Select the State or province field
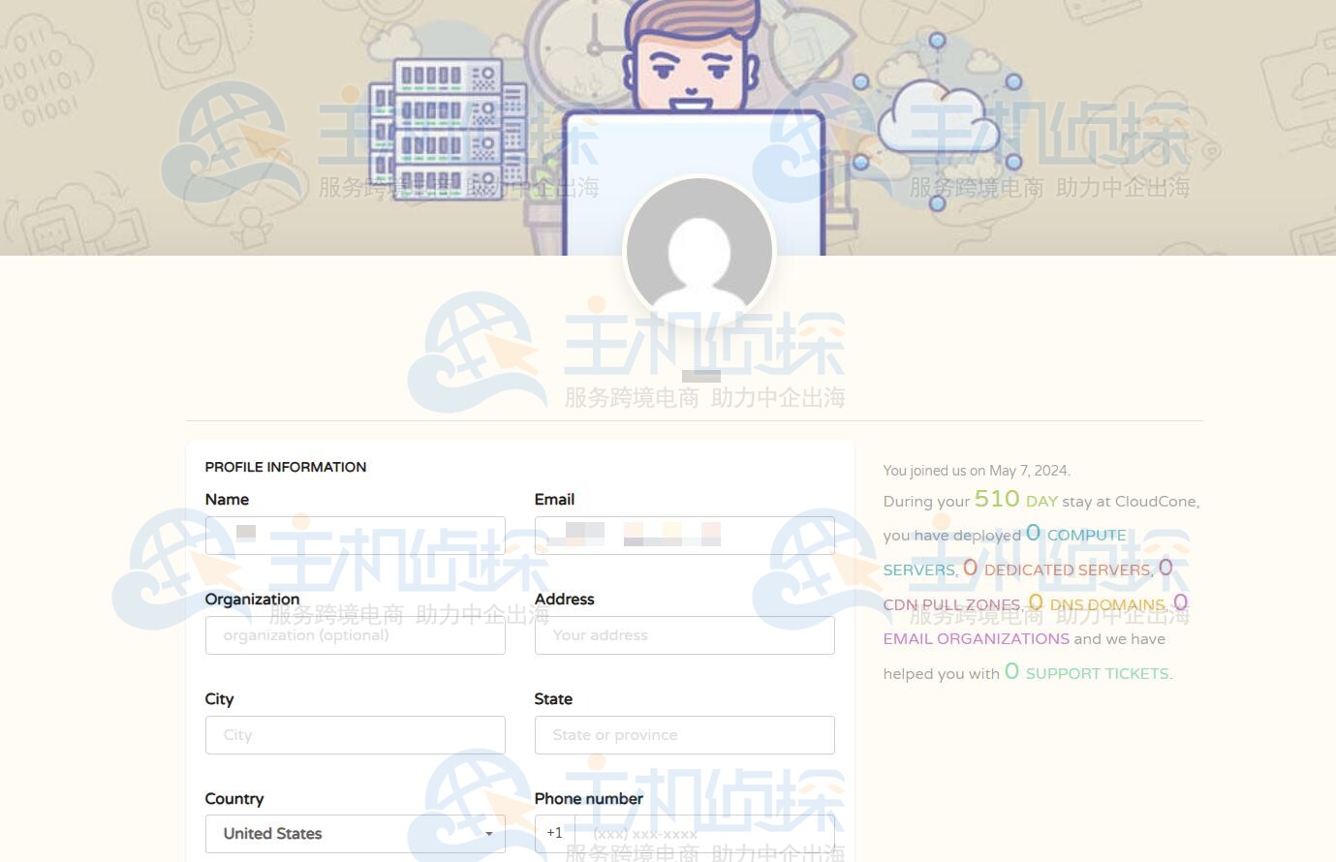The image size is (1336, 862). (684, 735)
